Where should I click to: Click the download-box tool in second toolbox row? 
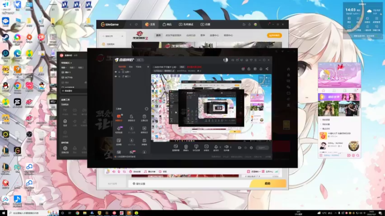pos(144,129)
